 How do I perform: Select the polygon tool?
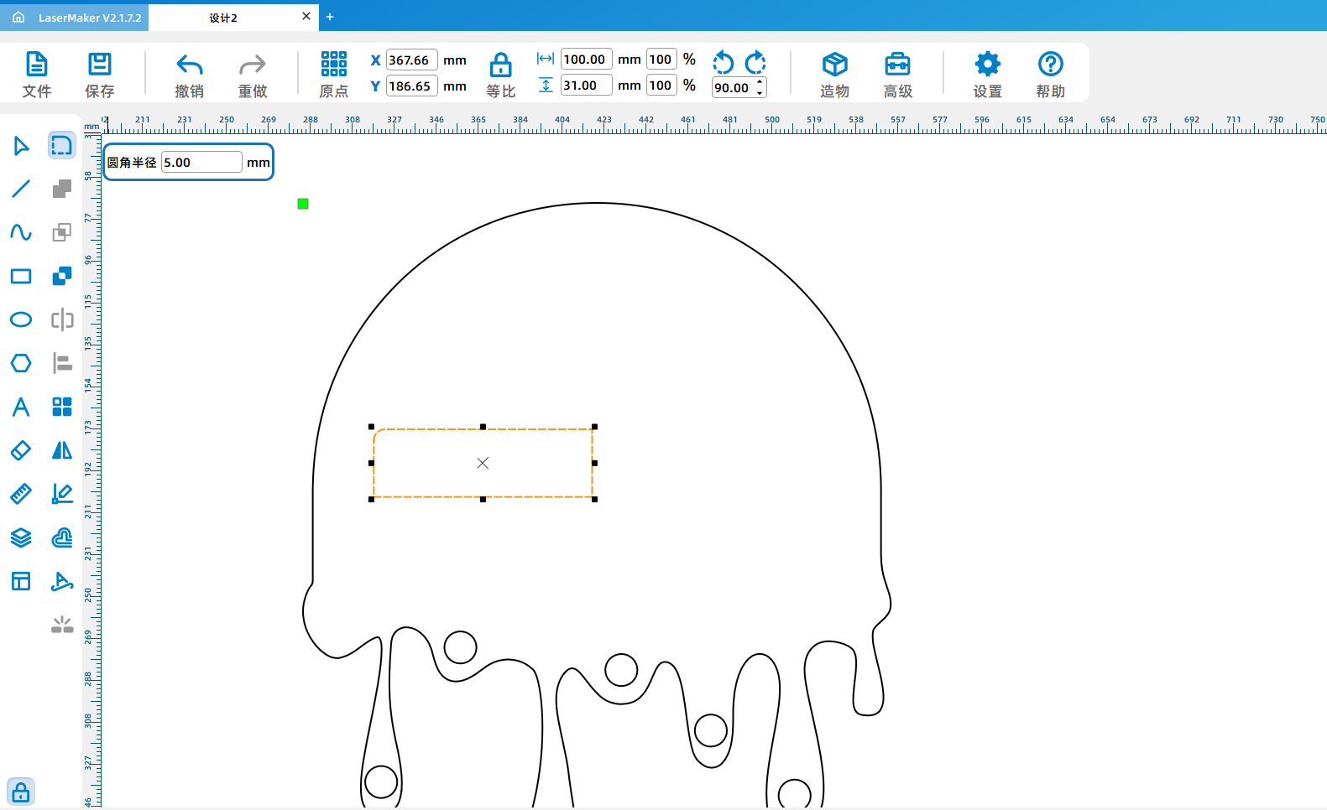click(x=21, y=363)
